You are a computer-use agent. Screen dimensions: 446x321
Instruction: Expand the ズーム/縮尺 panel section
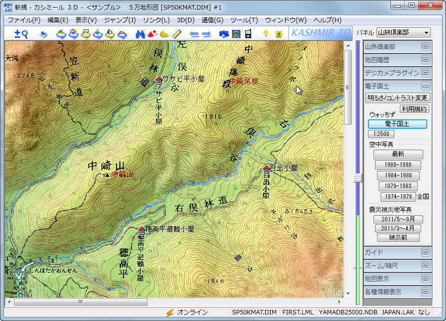point(425,265)
